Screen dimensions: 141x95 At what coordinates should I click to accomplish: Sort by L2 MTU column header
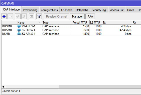(x=96, y=23)
